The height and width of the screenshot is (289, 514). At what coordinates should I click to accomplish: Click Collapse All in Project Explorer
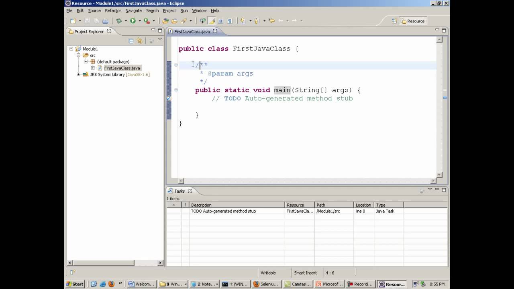pos(131,41)
